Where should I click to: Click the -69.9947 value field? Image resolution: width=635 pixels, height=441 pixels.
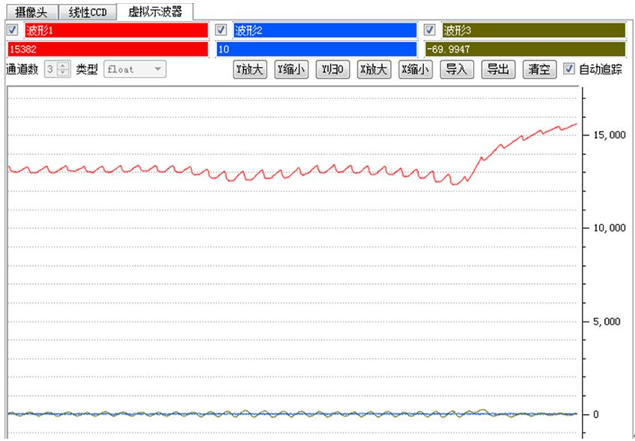(525, 50)
